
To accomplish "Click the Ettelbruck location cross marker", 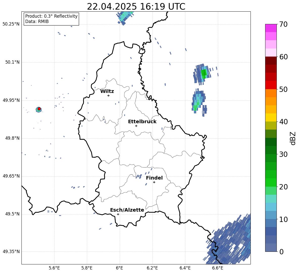I will 136,126.
